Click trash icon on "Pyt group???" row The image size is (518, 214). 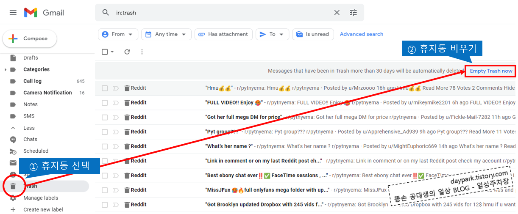click(x=127, y=132)
